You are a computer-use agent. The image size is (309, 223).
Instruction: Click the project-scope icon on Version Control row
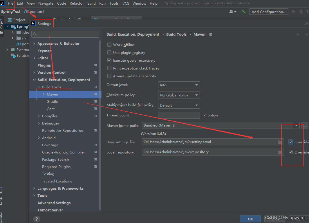[95, 73]
